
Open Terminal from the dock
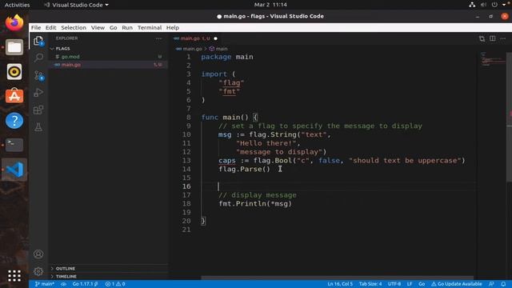(x=14, y=145)
